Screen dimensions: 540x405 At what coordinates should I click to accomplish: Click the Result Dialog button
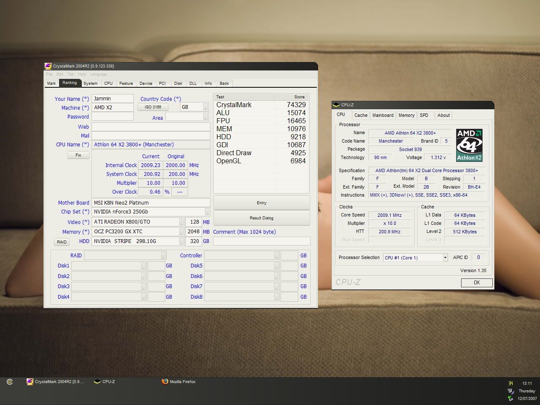point(262,218)
